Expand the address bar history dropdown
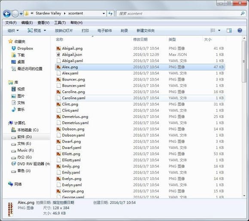 pos(103,13)
